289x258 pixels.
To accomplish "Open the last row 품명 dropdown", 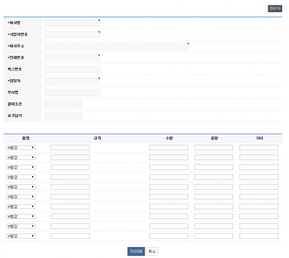I will point(21,236).
